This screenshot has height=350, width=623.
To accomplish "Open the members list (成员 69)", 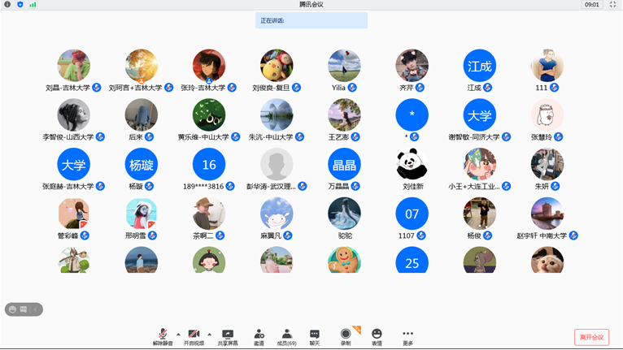I will (286, 335).
